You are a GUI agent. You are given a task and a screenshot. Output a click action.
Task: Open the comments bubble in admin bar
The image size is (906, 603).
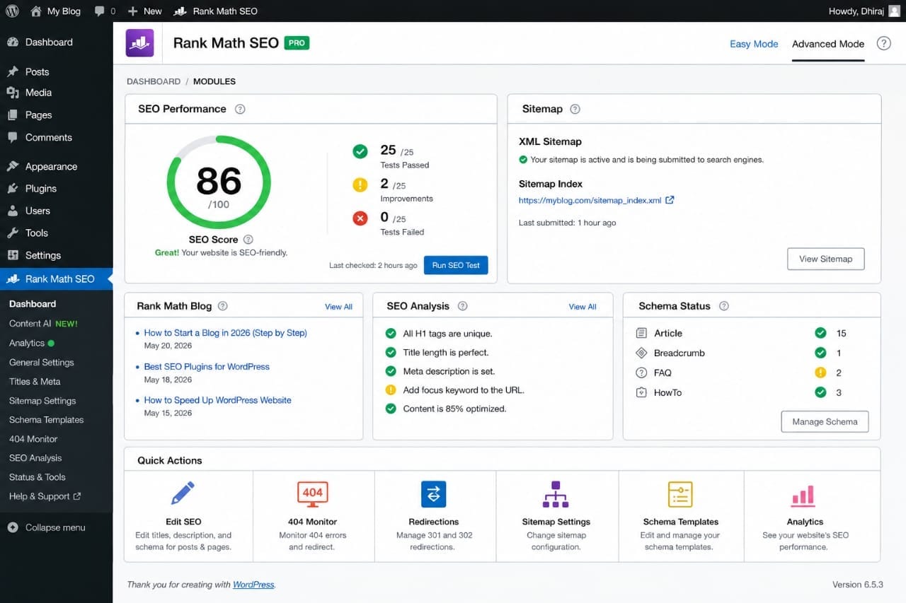click(105, 11)
